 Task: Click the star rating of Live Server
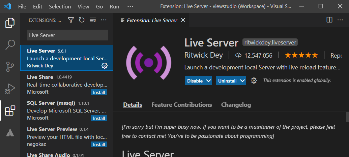301,55
